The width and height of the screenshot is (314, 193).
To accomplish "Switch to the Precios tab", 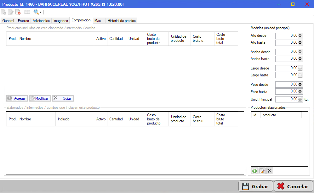I will (x=23, y=21).
